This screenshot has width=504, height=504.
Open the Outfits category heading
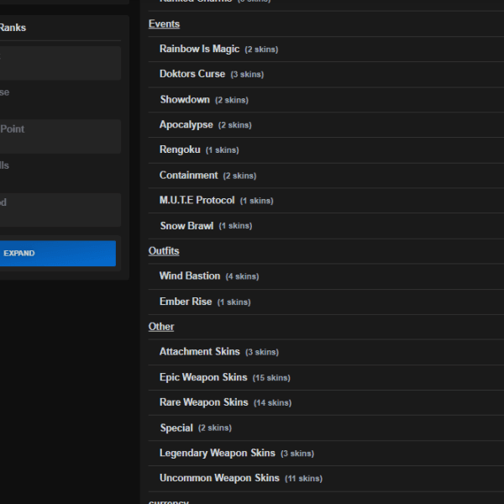pos(164,250)
